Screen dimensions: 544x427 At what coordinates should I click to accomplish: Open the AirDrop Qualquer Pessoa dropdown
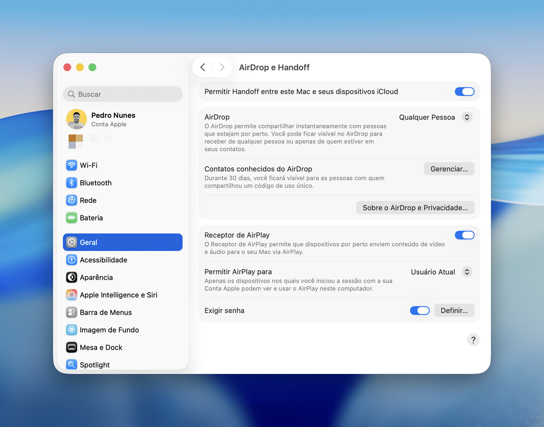(x=436, y=117)
